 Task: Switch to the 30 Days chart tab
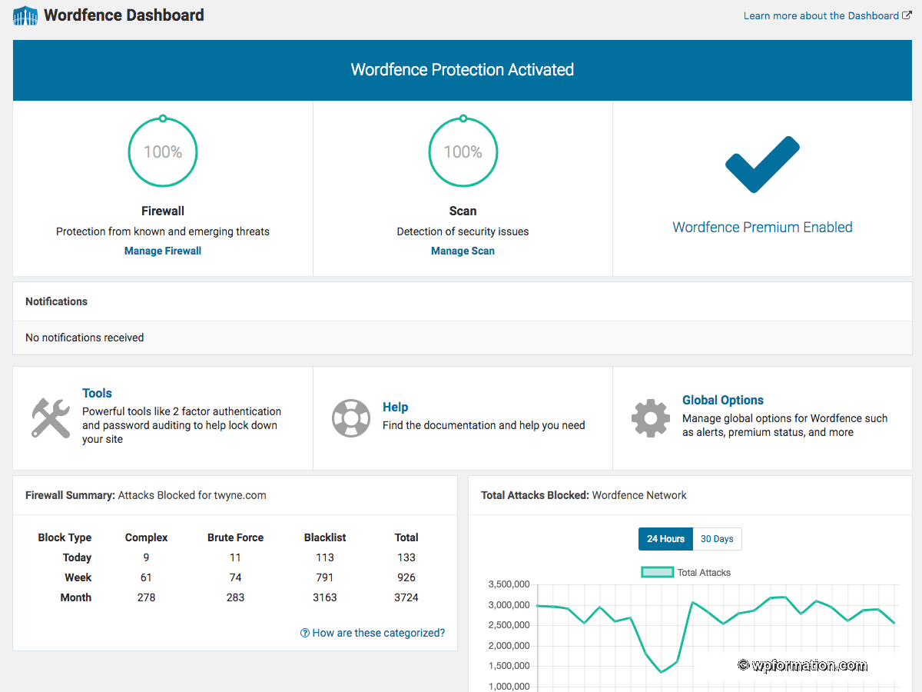(x=717, y=539)
